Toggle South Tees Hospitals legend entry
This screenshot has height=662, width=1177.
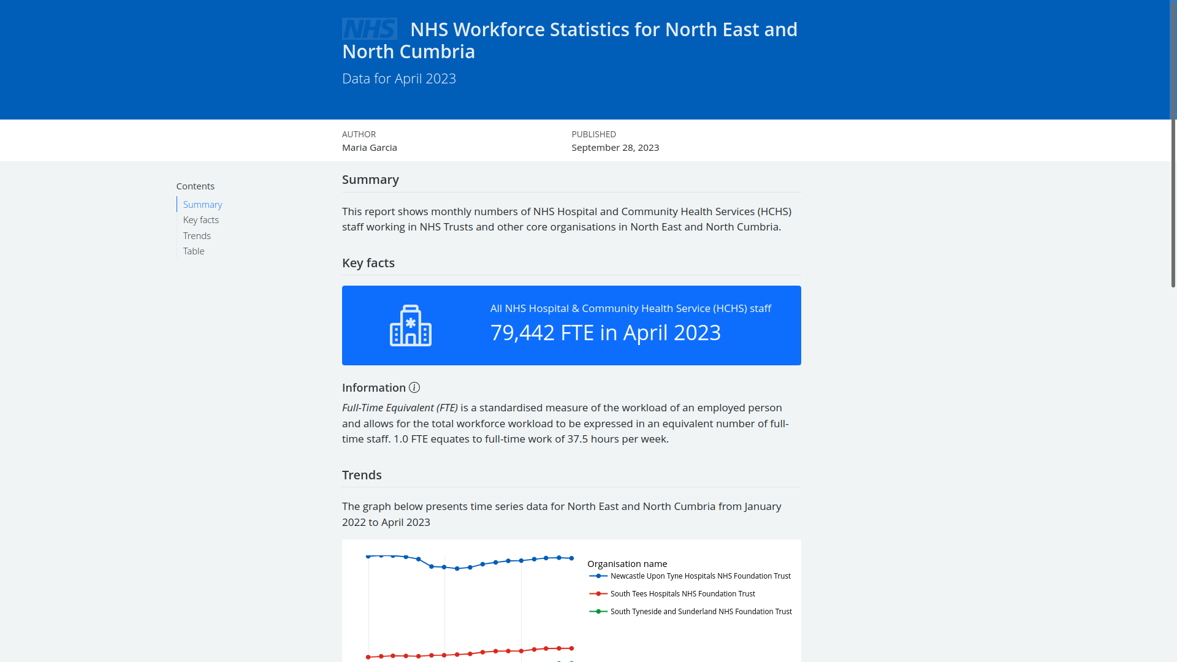click(x=682, y=594)
